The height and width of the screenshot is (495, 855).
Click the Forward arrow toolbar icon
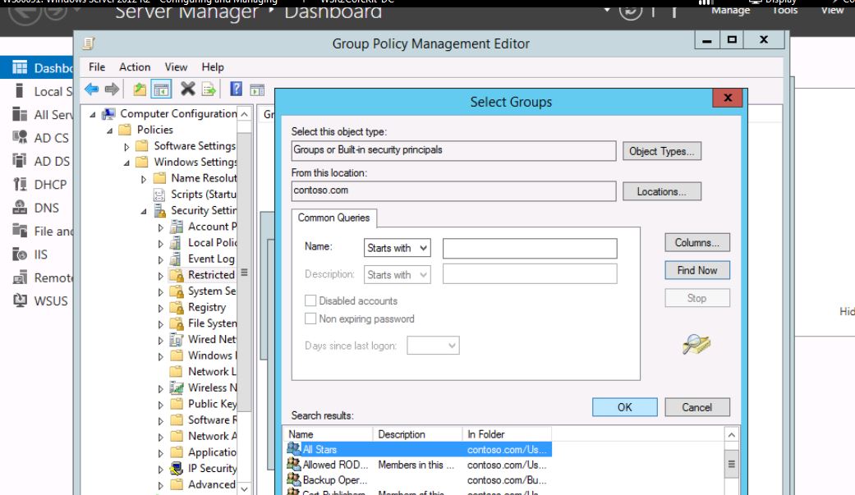(112, 89)
